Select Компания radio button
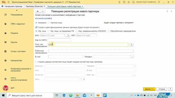 click(x=36, y=23)
